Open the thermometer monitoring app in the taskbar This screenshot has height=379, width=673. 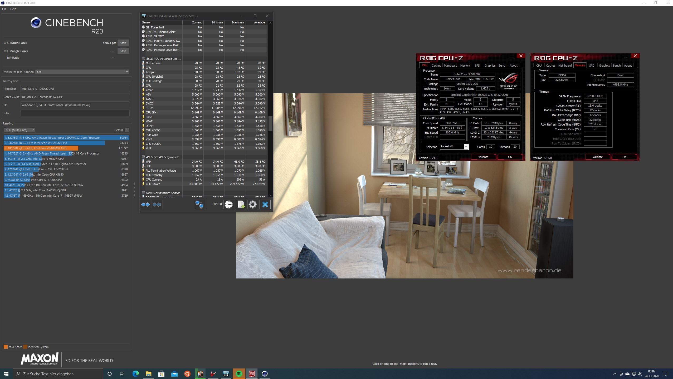[200, 374]
